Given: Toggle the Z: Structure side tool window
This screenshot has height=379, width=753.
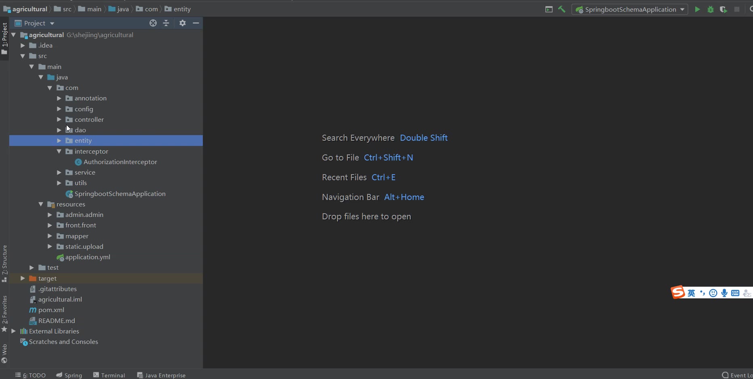Looking at the screenshot, I should [4, 262].
